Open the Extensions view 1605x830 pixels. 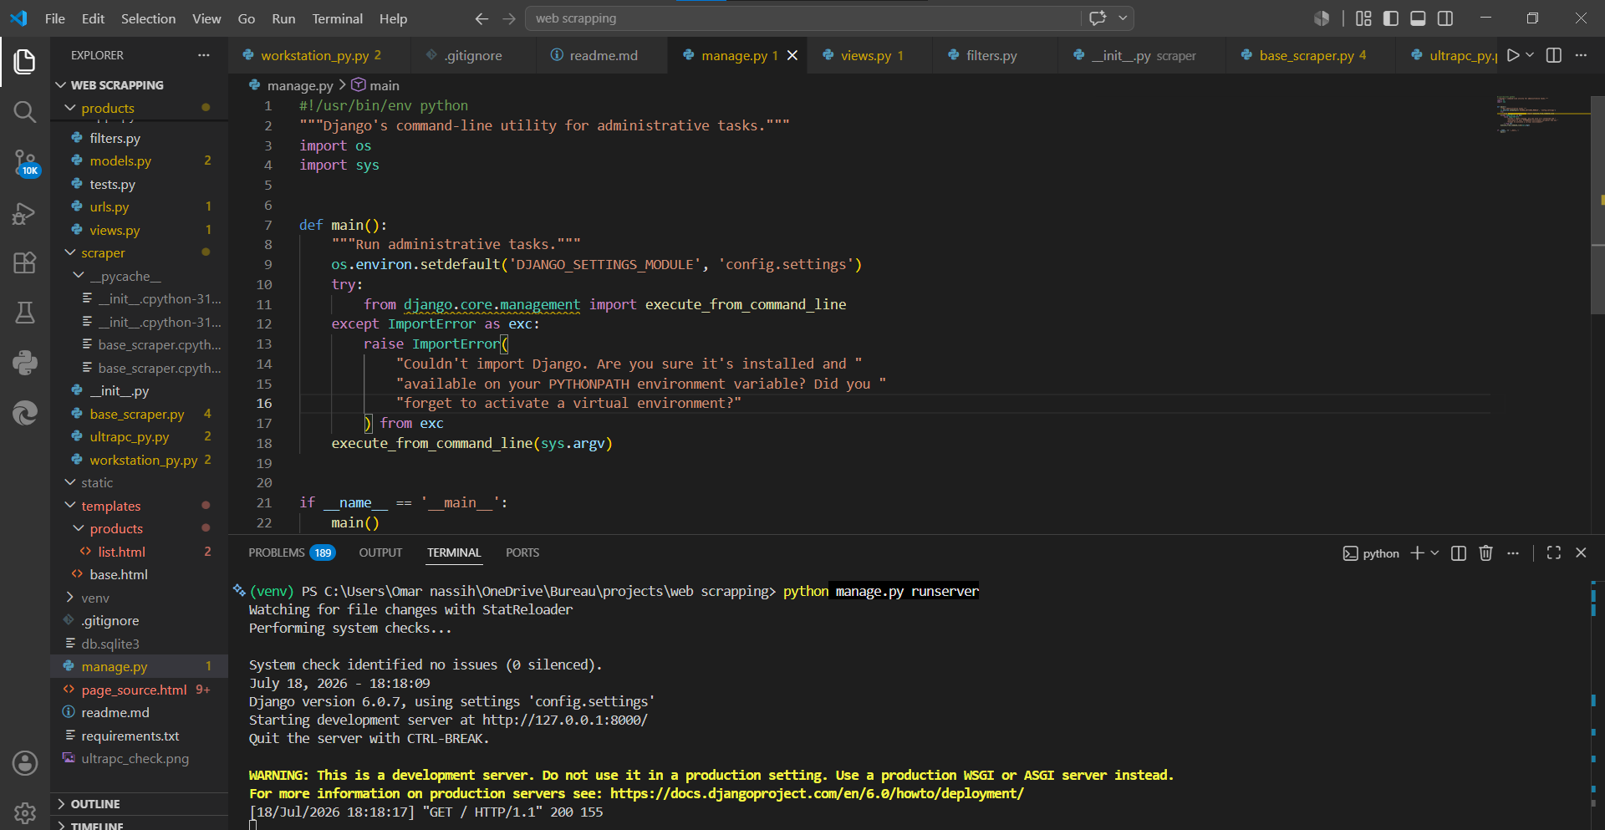pos(25,262)
